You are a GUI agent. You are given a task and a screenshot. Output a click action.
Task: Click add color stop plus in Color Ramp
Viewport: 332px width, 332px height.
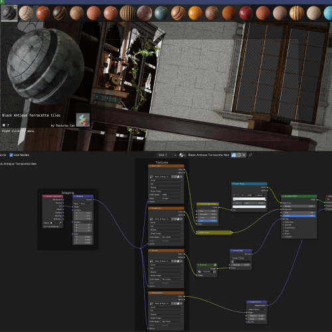pos(234,195)
